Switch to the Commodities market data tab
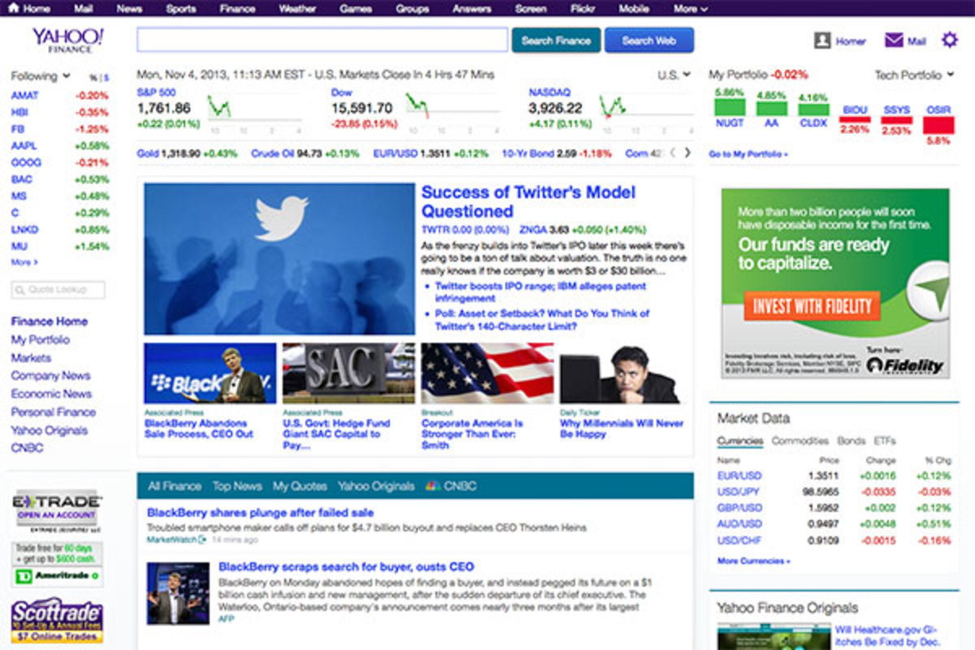 799,440
